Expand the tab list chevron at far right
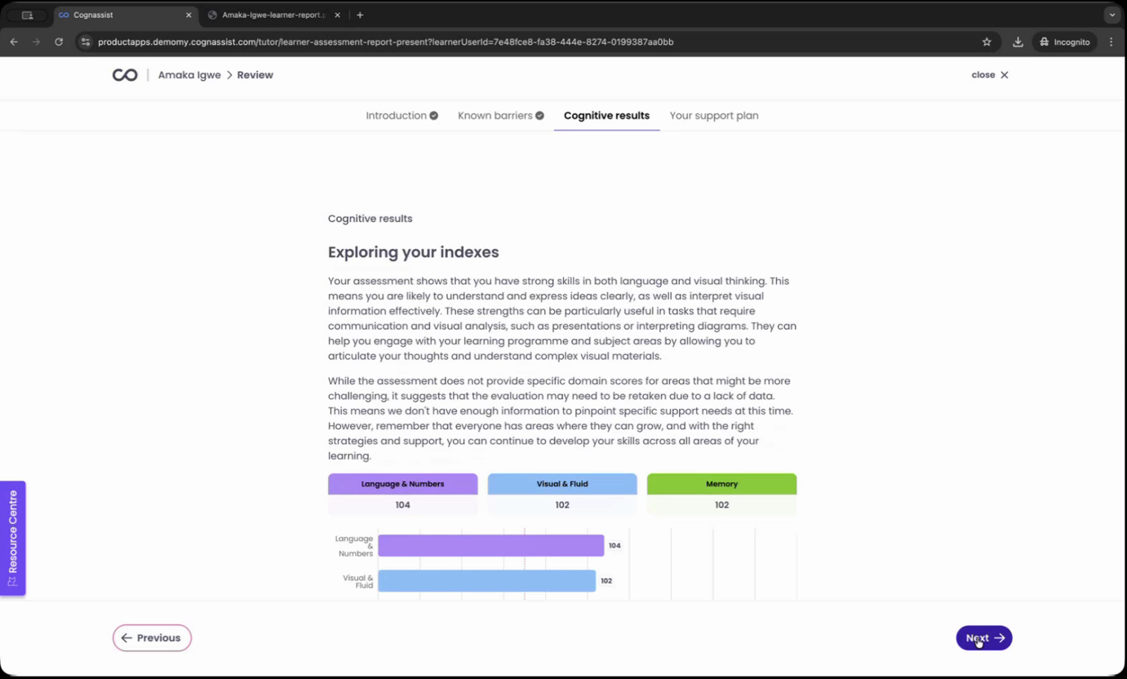Viewport: 1127px width, 679px height. (1111, 15)
